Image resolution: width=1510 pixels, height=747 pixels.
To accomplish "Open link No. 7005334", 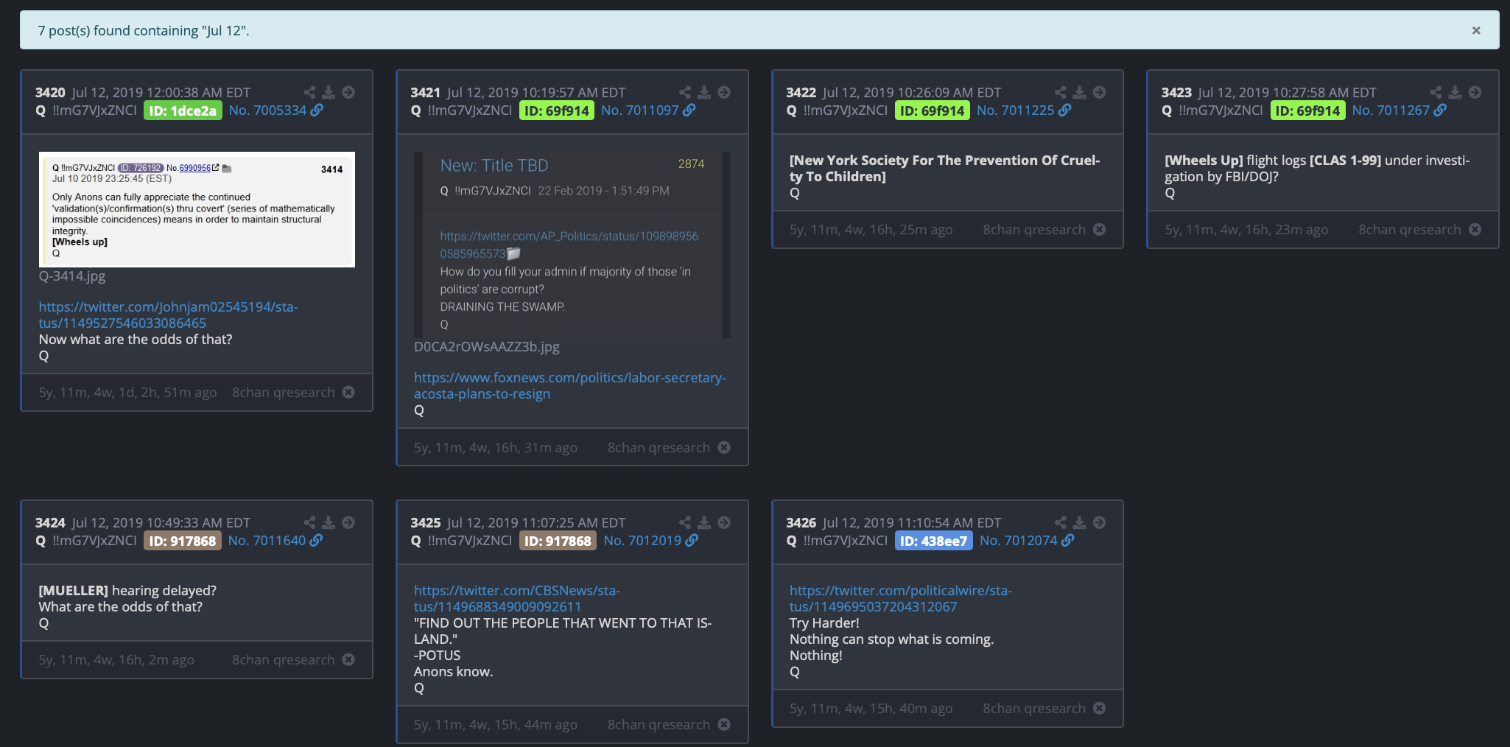I will tap(275, 110).
